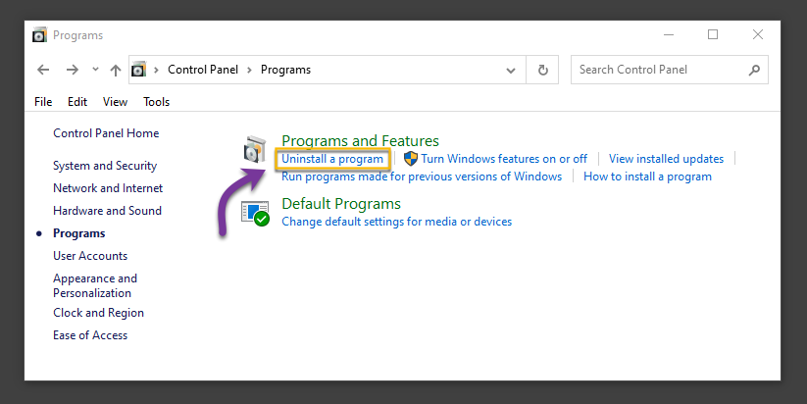Go to Control Panel Home

click(x=106, y=133)
